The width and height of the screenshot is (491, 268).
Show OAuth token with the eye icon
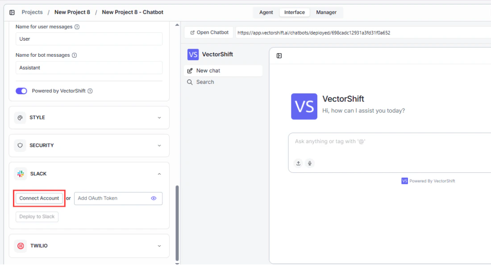[154, 198]
